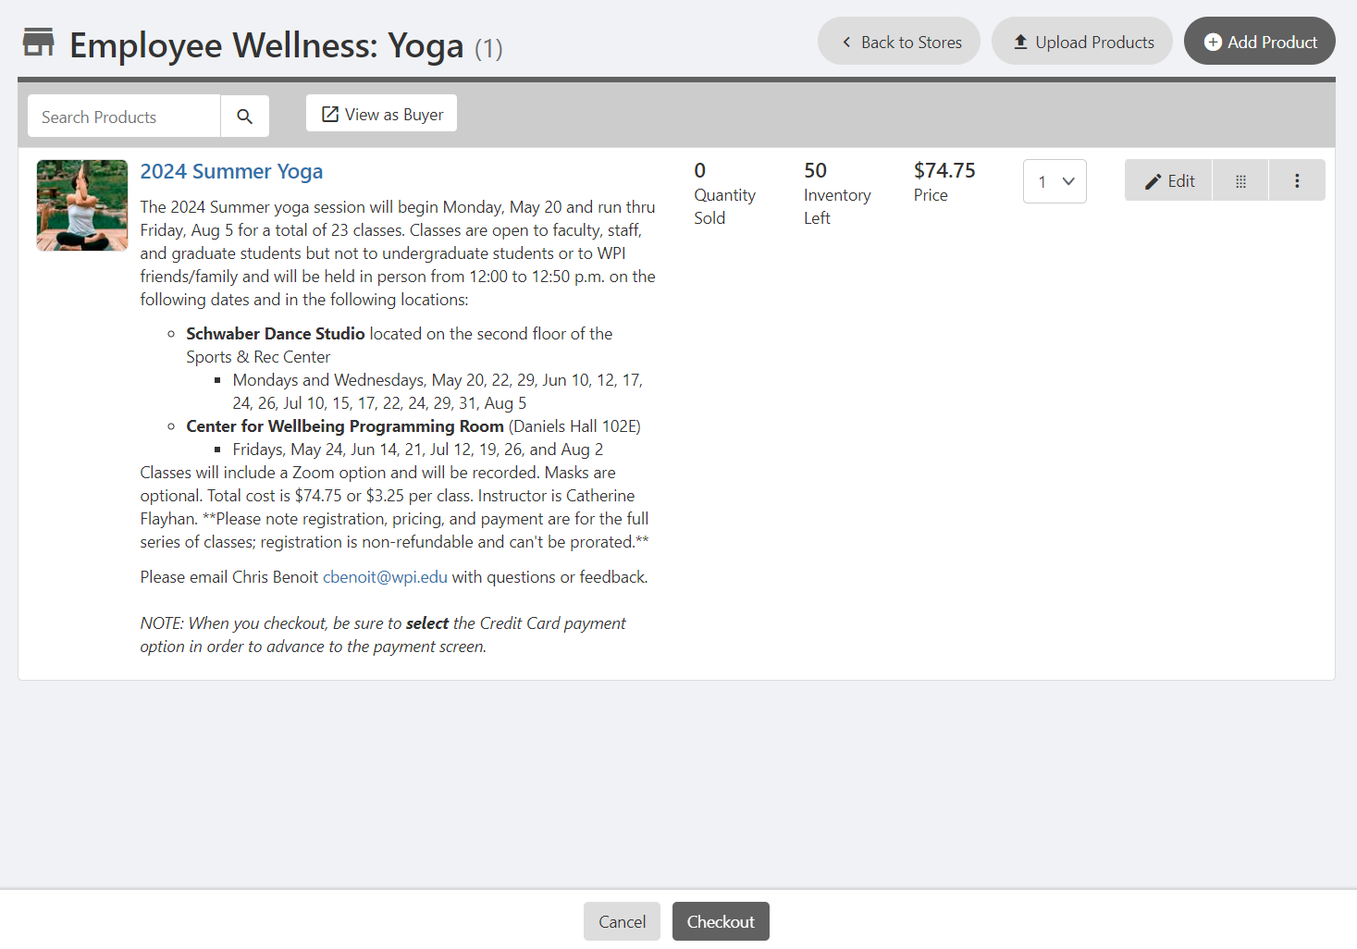Click the upload arrow icon
The image size is (1357, 949).
(x=1020, y=43)
